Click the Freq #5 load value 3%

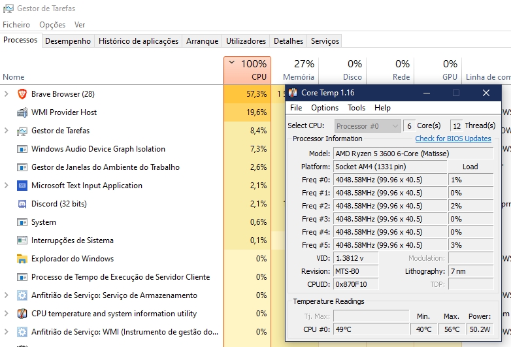tap(471, 245)
